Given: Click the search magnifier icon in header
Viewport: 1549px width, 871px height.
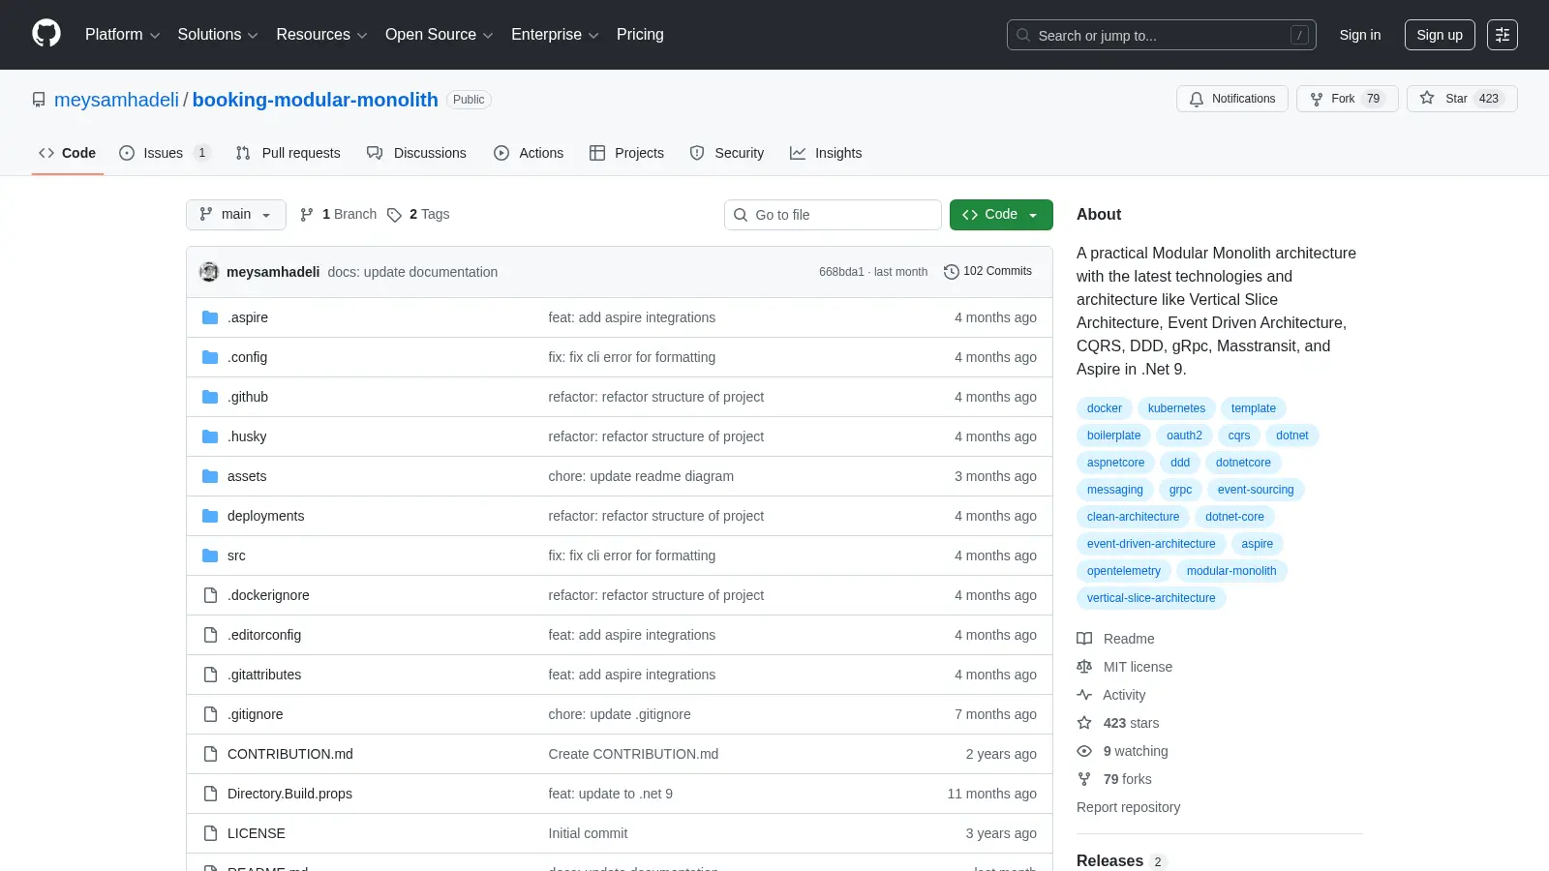Looking at the screenshot, I should (x=1023, y=35).
